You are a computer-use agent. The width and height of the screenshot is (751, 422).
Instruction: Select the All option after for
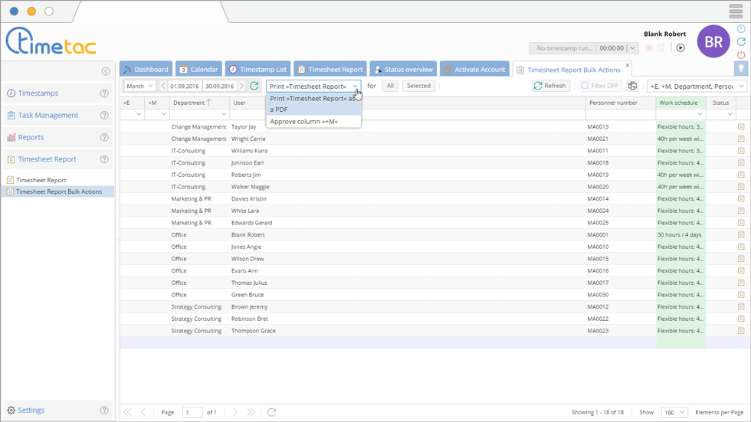pos(390,86)
